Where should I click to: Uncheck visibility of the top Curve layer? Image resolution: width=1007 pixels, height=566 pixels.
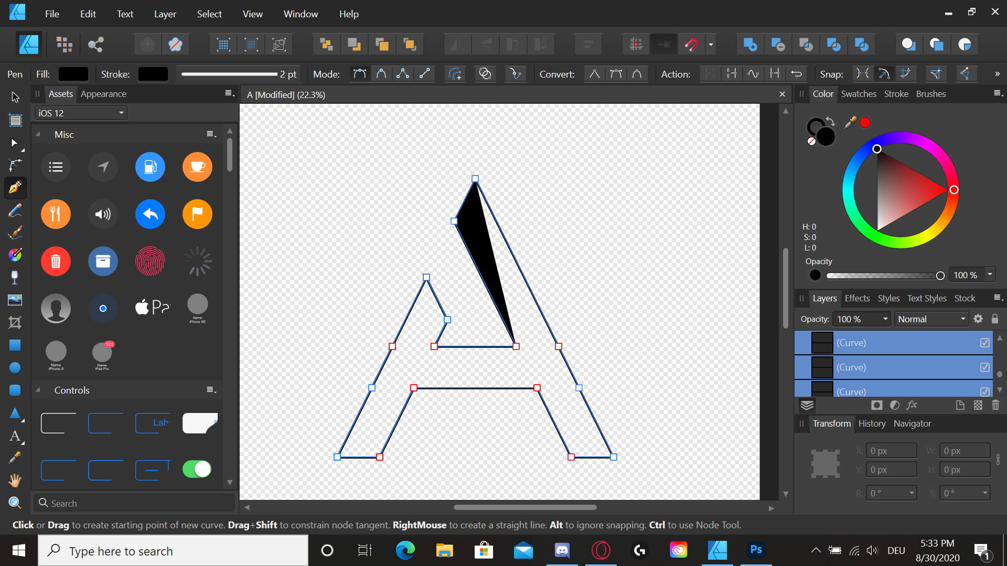coord(984,343)
